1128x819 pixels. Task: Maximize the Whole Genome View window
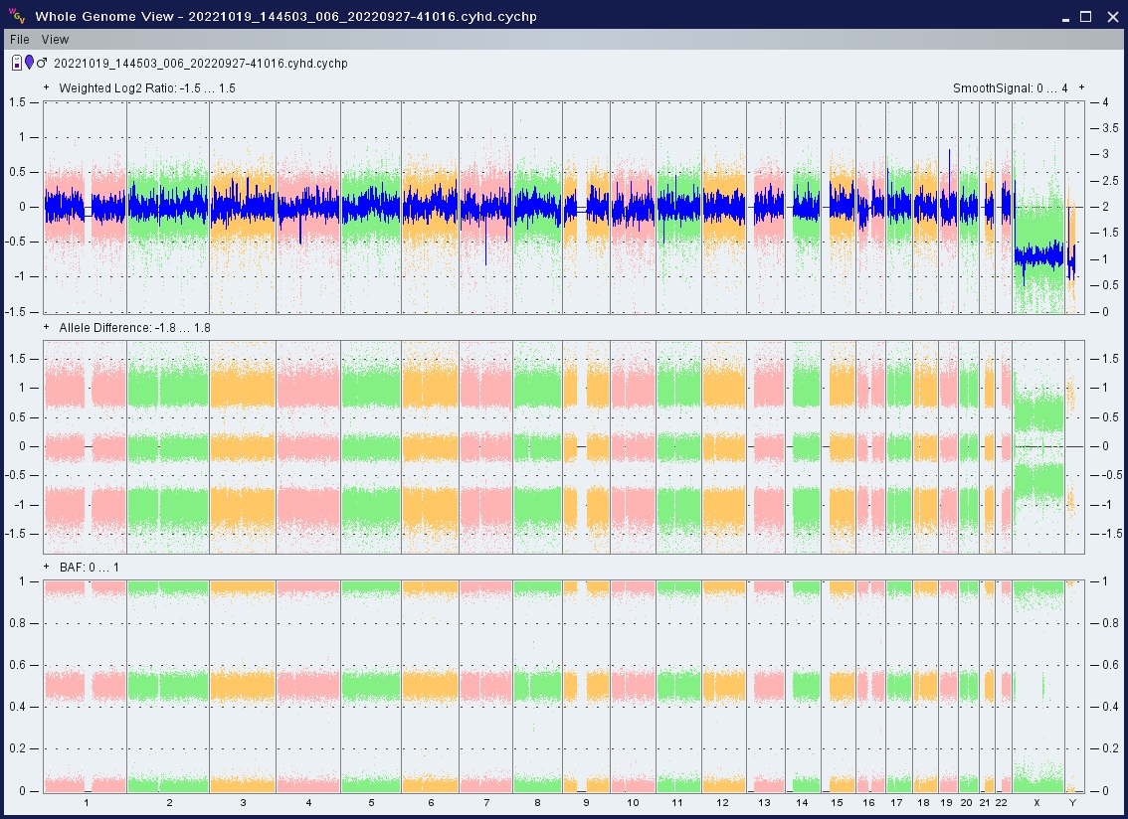click(x=1085, y=16)
